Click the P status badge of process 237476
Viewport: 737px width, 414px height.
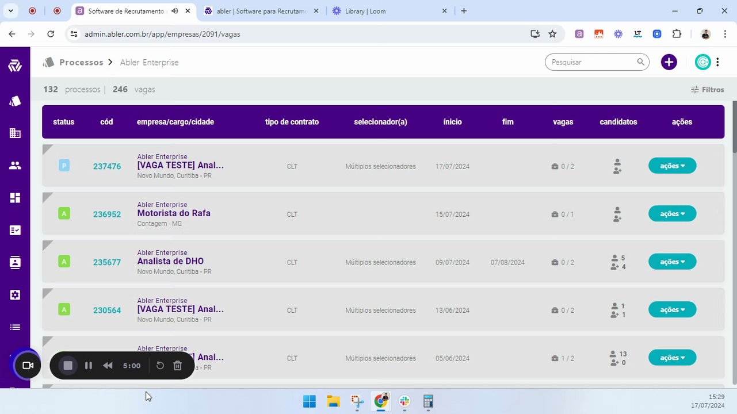[x=64, y=166]
